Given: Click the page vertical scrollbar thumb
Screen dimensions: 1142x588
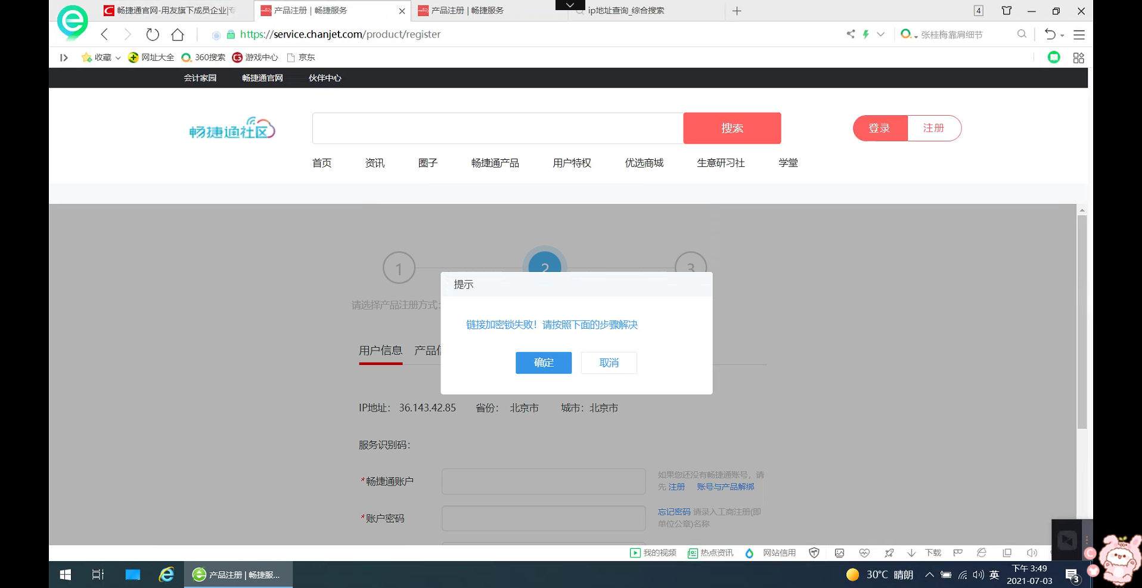Looking at the screenshot, I should tap(1082, 322).
